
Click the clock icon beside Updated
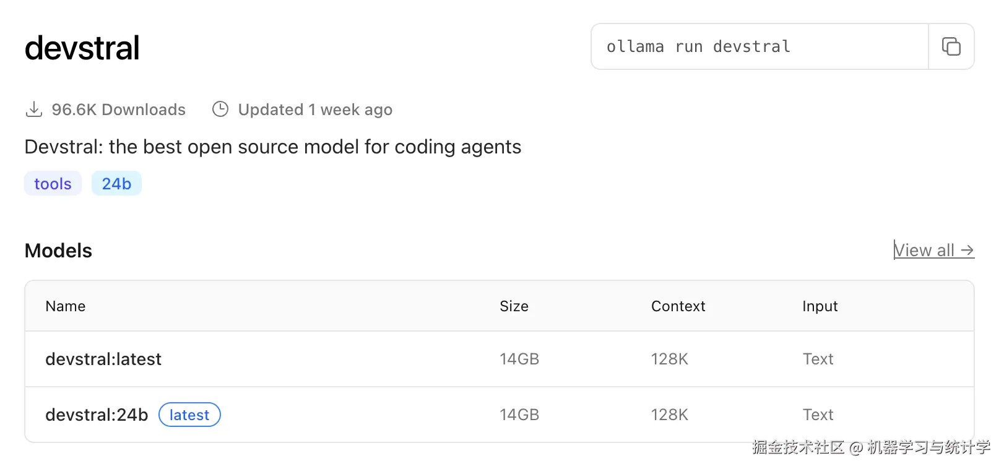point(220,110)
